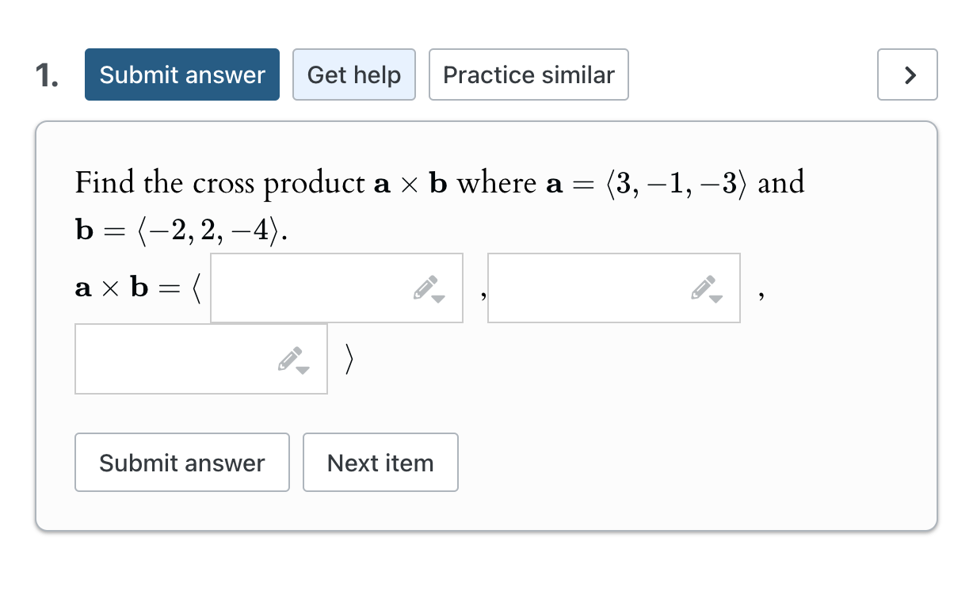Click the first cross product answer box

[x=309, y=288]
